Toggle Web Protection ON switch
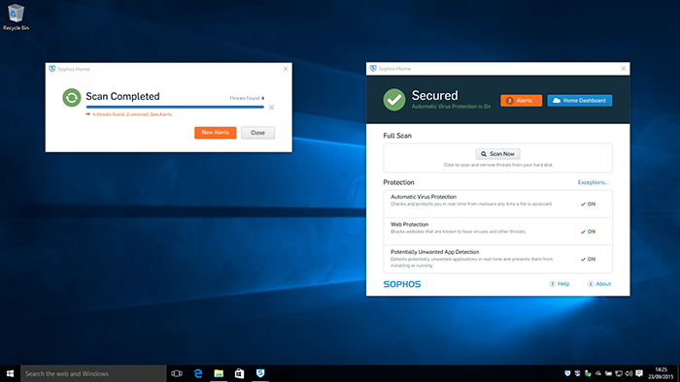Image resolution: width=680 pixels, height=382 pixels. [588, 232]
